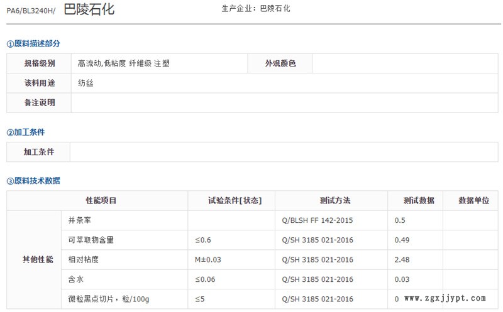Click the PA6/BL3240H/ product code
503x312 pixels.
tap(31, 11)
